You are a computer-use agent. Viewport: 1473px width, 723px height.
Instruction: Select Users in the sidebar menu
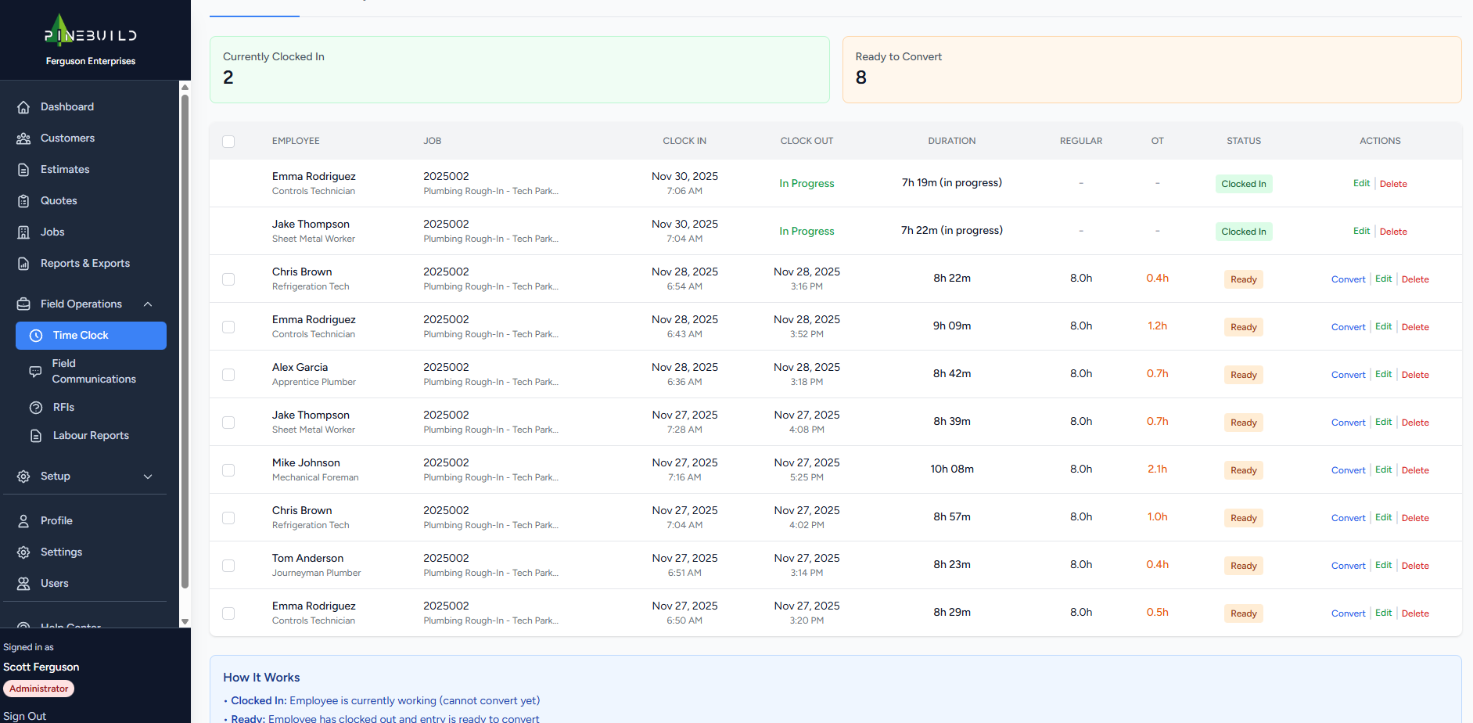coord(54,583)
